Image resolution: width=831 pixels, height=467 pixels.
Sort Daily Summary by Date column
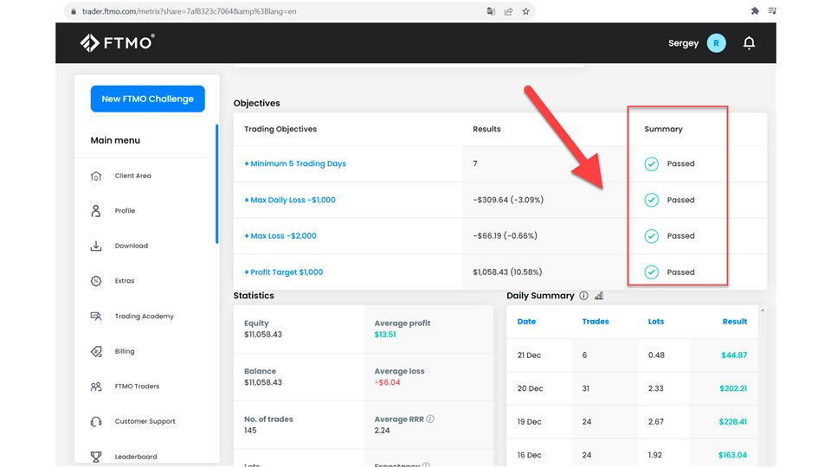pyautogui.click(x=526, y=322)
